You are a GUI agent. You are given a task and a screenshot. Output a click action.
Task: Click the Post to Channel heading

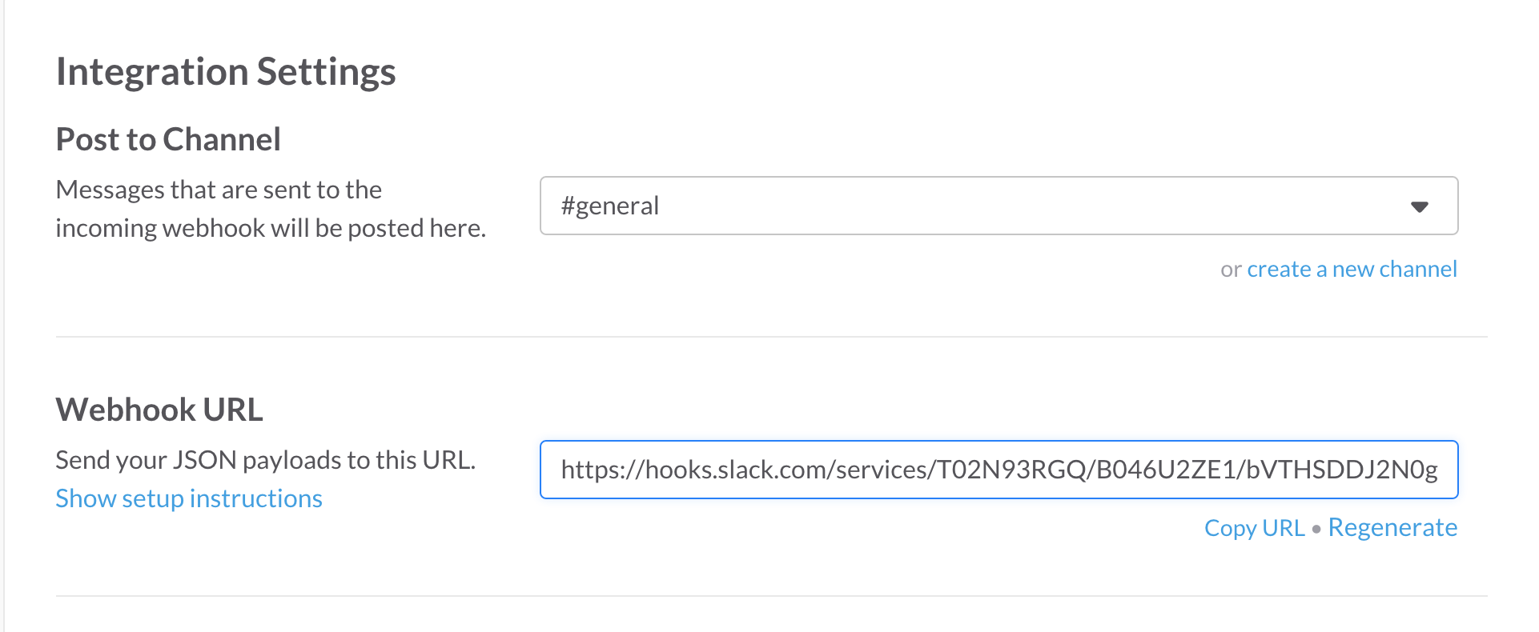(x=168, y=139)
